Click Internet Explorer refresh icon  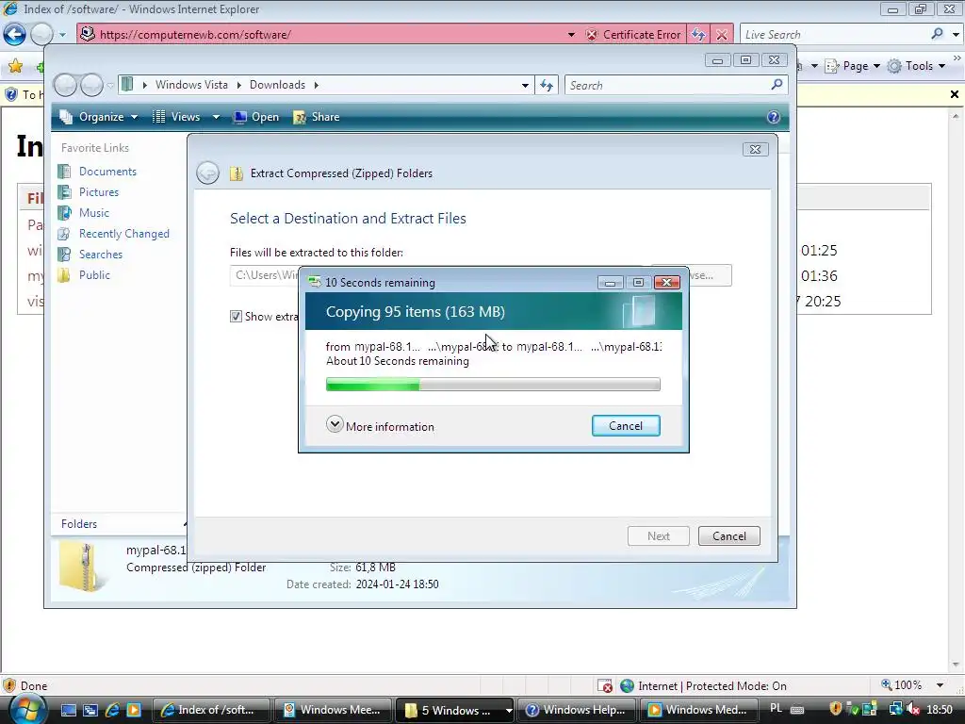click(x=698, y=35)
